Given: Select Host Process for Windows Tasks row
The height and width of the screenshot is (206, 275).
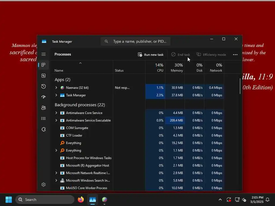Looking at the screenshot, I should [137, 158].
